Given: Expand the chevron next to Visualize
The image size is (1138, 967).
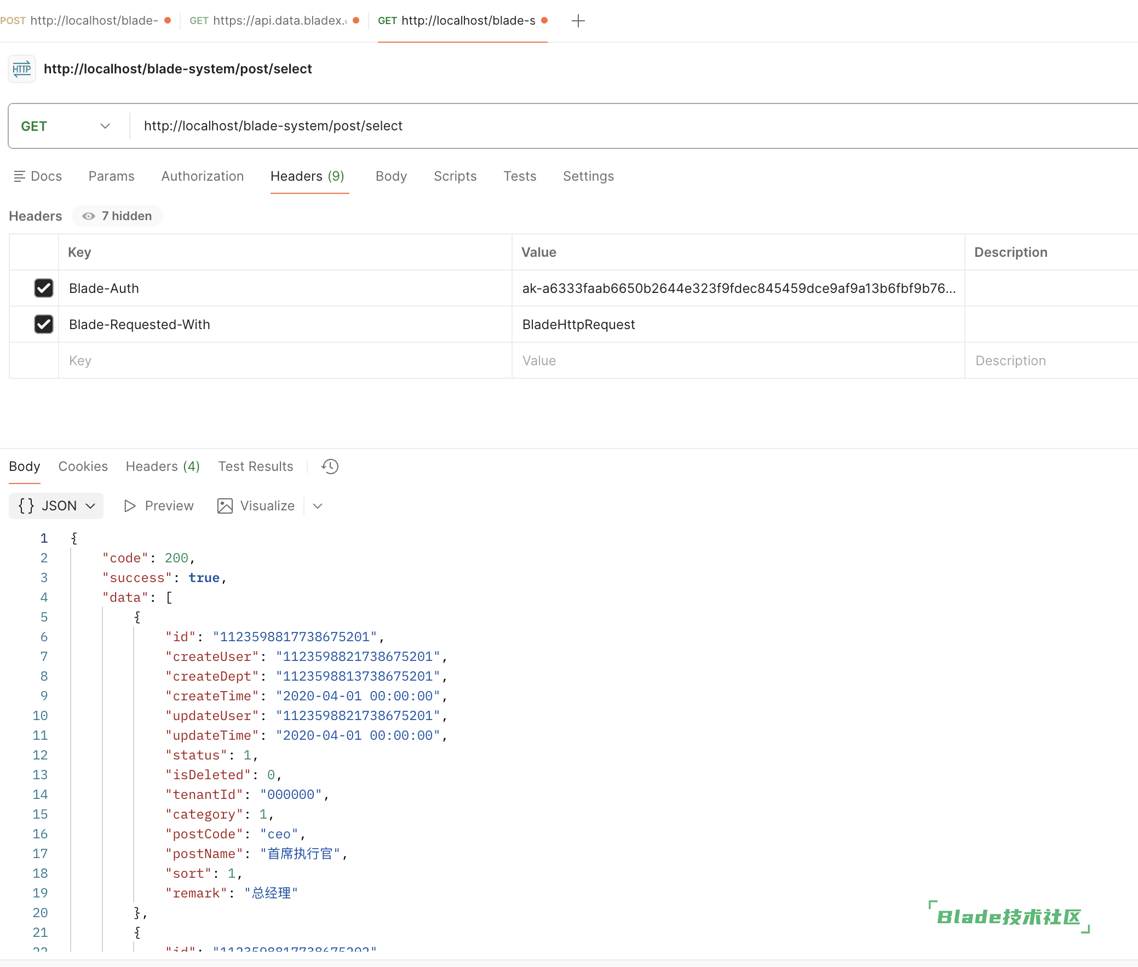Looking at the screenshot, I should tap(318, 505).
